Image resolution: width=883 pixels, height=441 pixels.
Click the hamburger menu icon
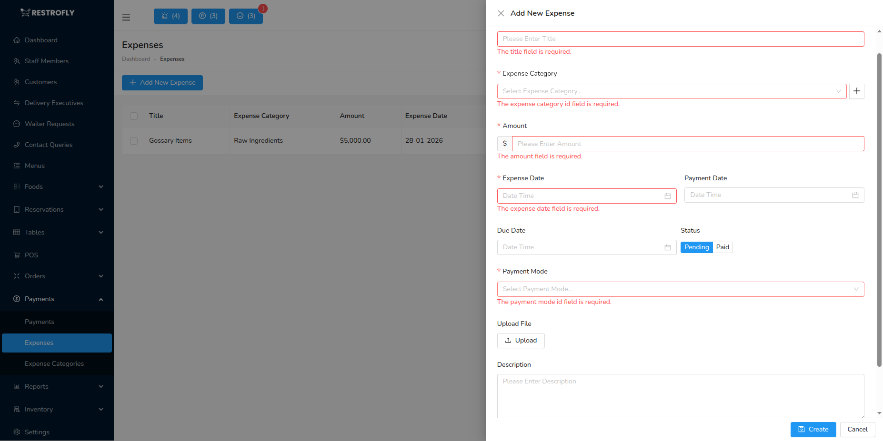126,17
